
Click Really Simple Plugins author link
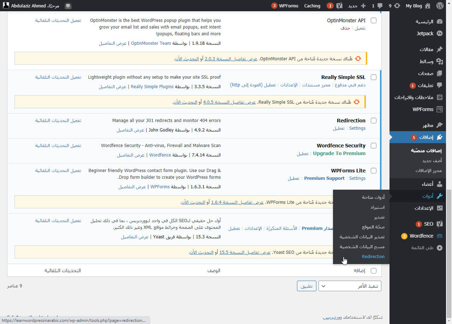tap(152, 86)
